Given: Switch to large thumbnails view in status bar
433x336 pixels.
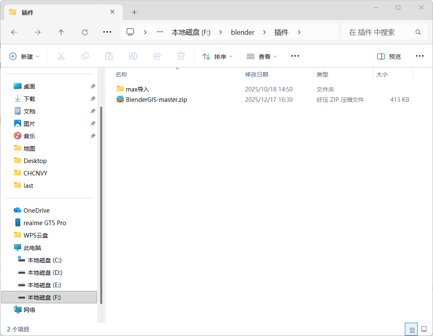Looking at the screenshot, I should tap(424, 329).
